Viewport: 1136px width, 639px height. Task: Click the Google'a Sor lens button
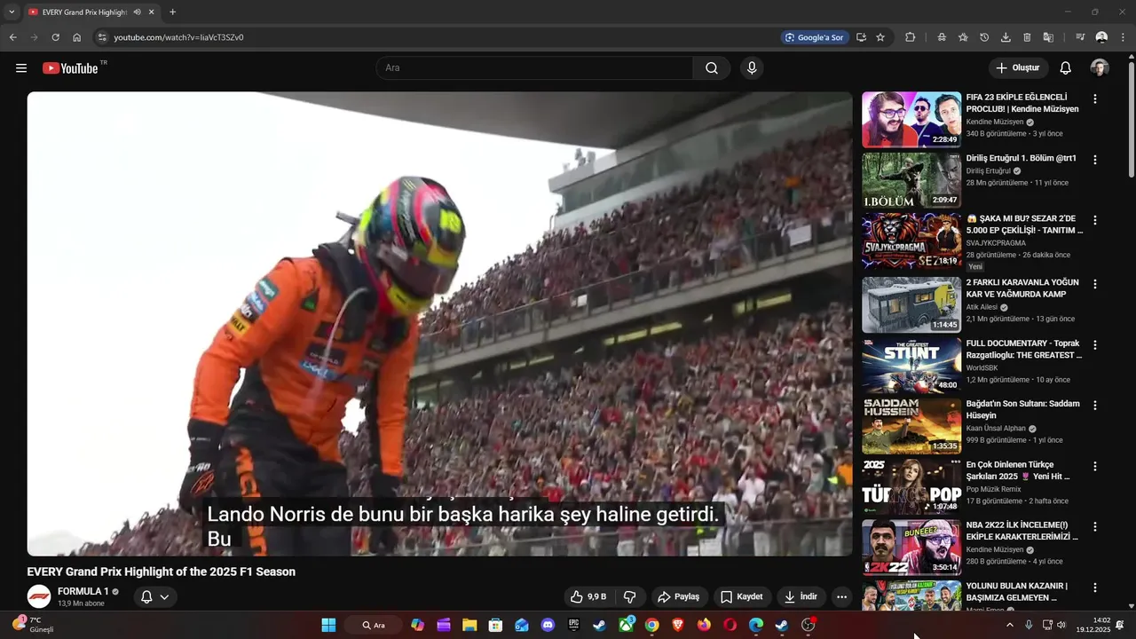(814, 37)
